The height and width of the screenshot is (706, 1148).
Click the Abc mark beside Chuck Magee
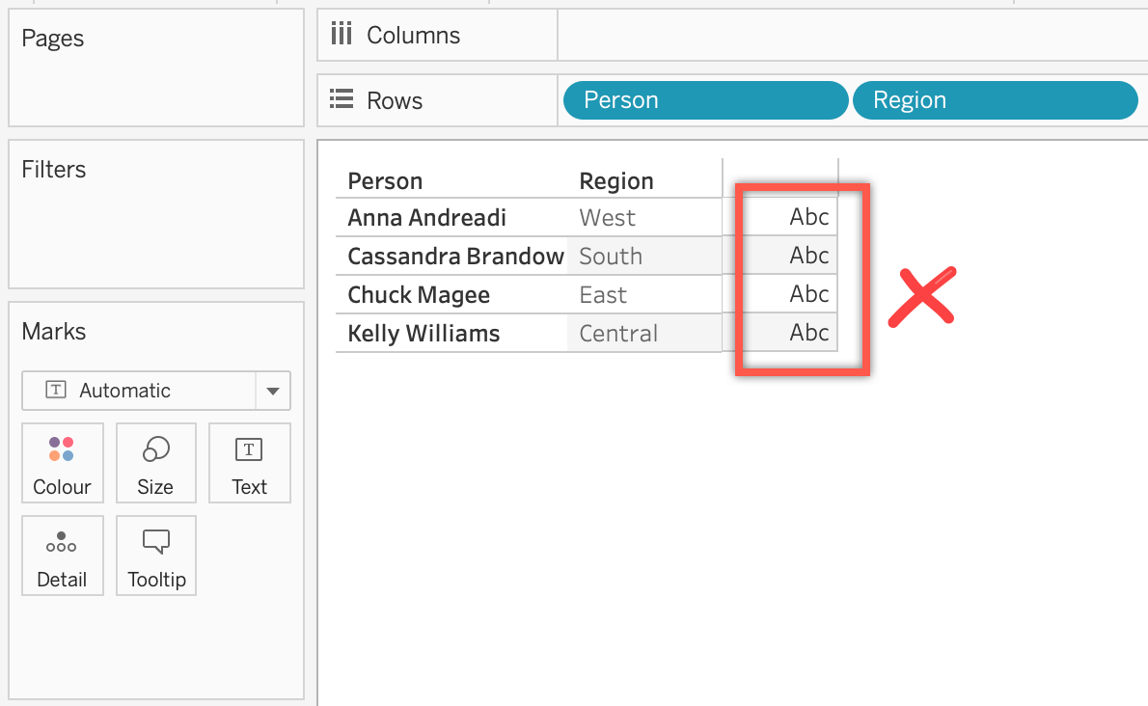[x=808, y=295]
